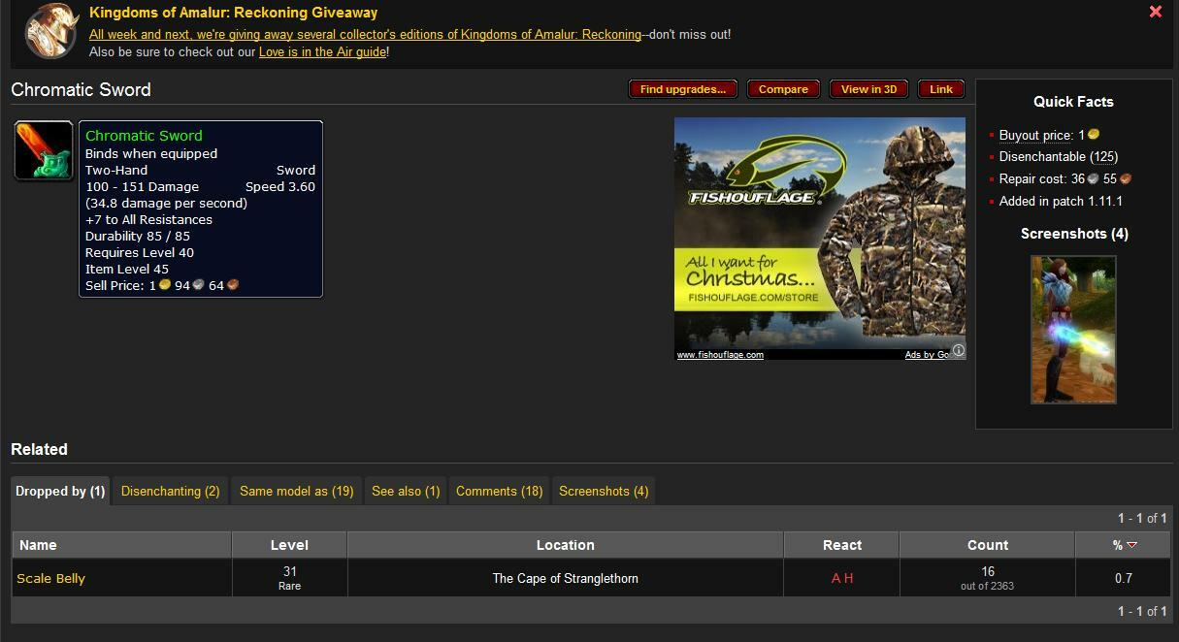Image resolution: width=1179 pixels, height=642 pixels.
Task: Click the character screenshot thumbnail
Action: point(1072,330)
